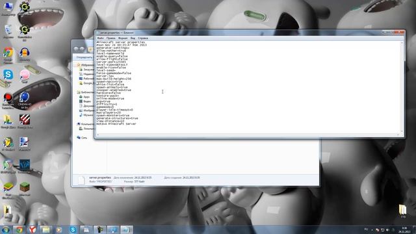416x234 pixels.
Task: Click the 'white-list=false' line
Action: pos(110,84)
